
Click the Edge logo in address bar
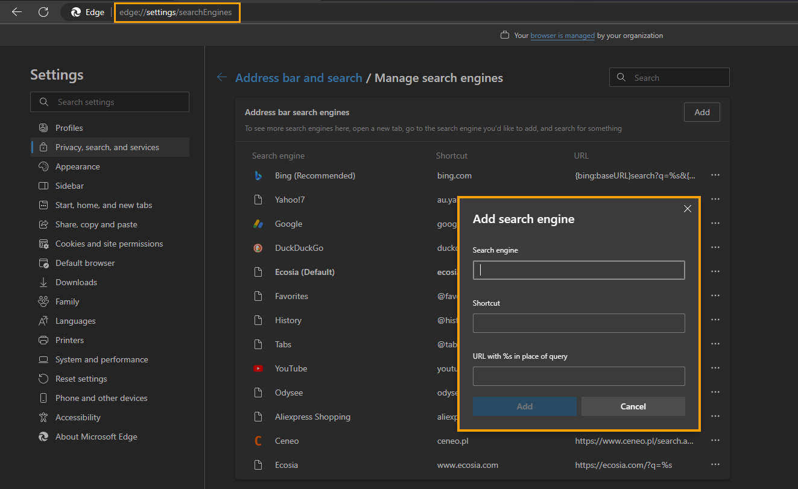76,12
